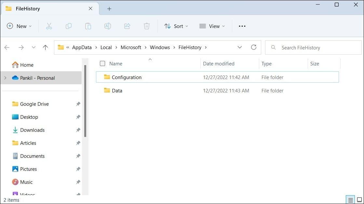364x204 pixels.
Task: Open the New dropdown menu
Action: (19, 26)
